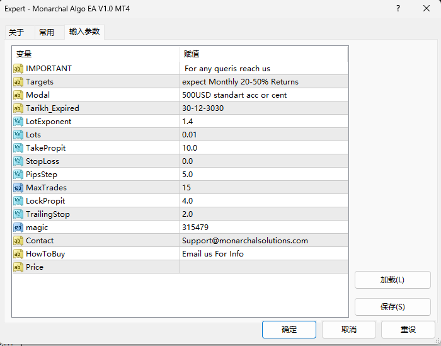
Task: Click the string icon next to Targets
Action: (x=18, y=81)
